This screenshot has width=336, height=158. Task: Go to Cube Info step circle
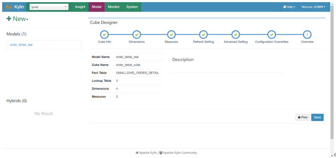click(104, 34)
